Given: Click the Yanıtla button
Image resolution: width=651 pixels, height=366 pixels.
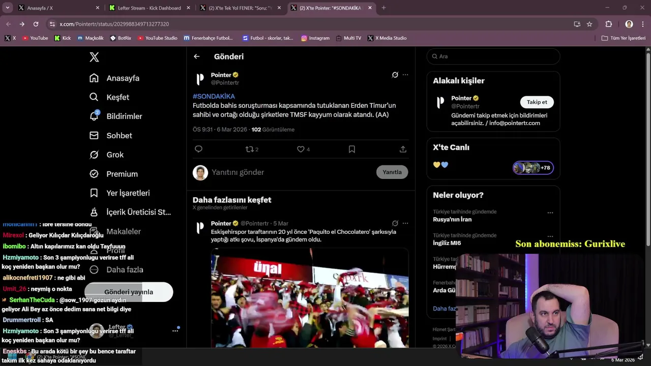Looking at the screenshot, I should 392,172.
